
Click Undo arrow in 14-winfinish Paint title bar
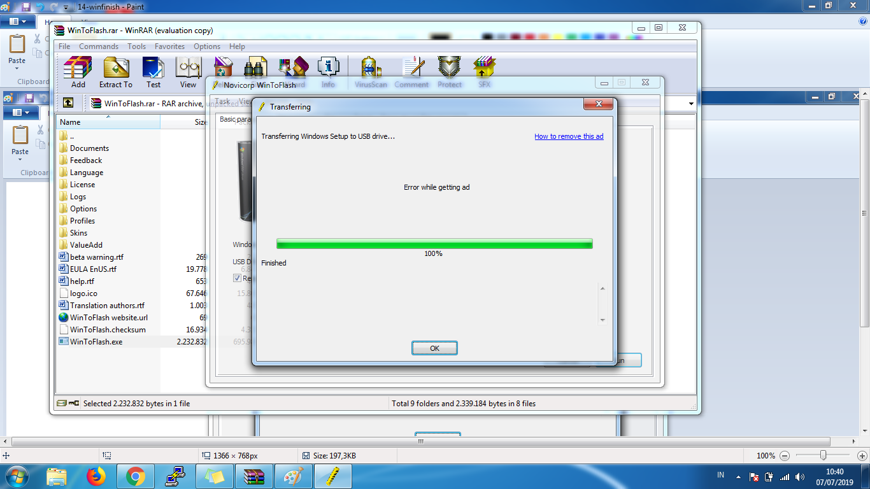coord(40,7)
